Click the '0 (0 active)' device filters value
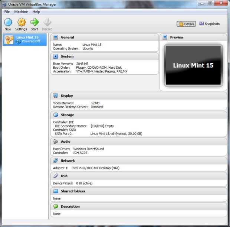Viewport: 230px width, 227px height. [84, 184]
